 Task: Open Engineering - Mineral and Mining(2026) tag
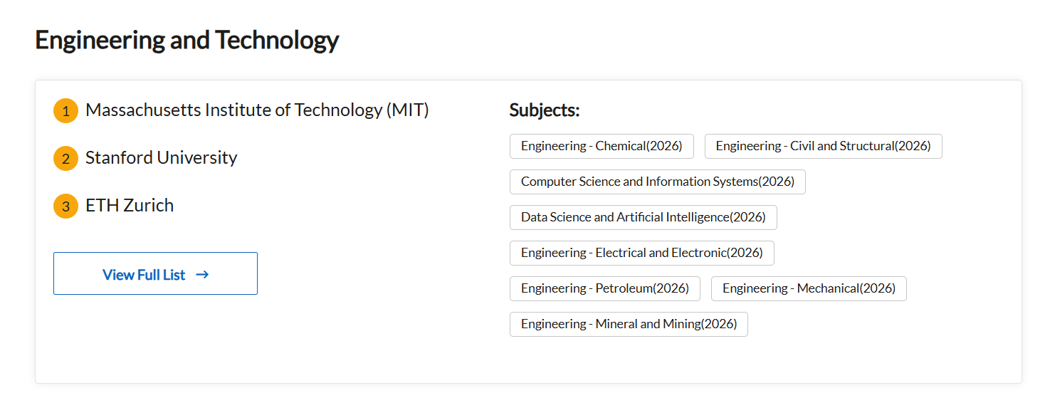coord(629,324)
